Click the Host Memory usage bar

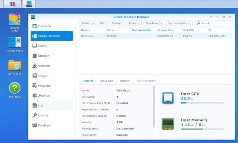click(202, 129)
